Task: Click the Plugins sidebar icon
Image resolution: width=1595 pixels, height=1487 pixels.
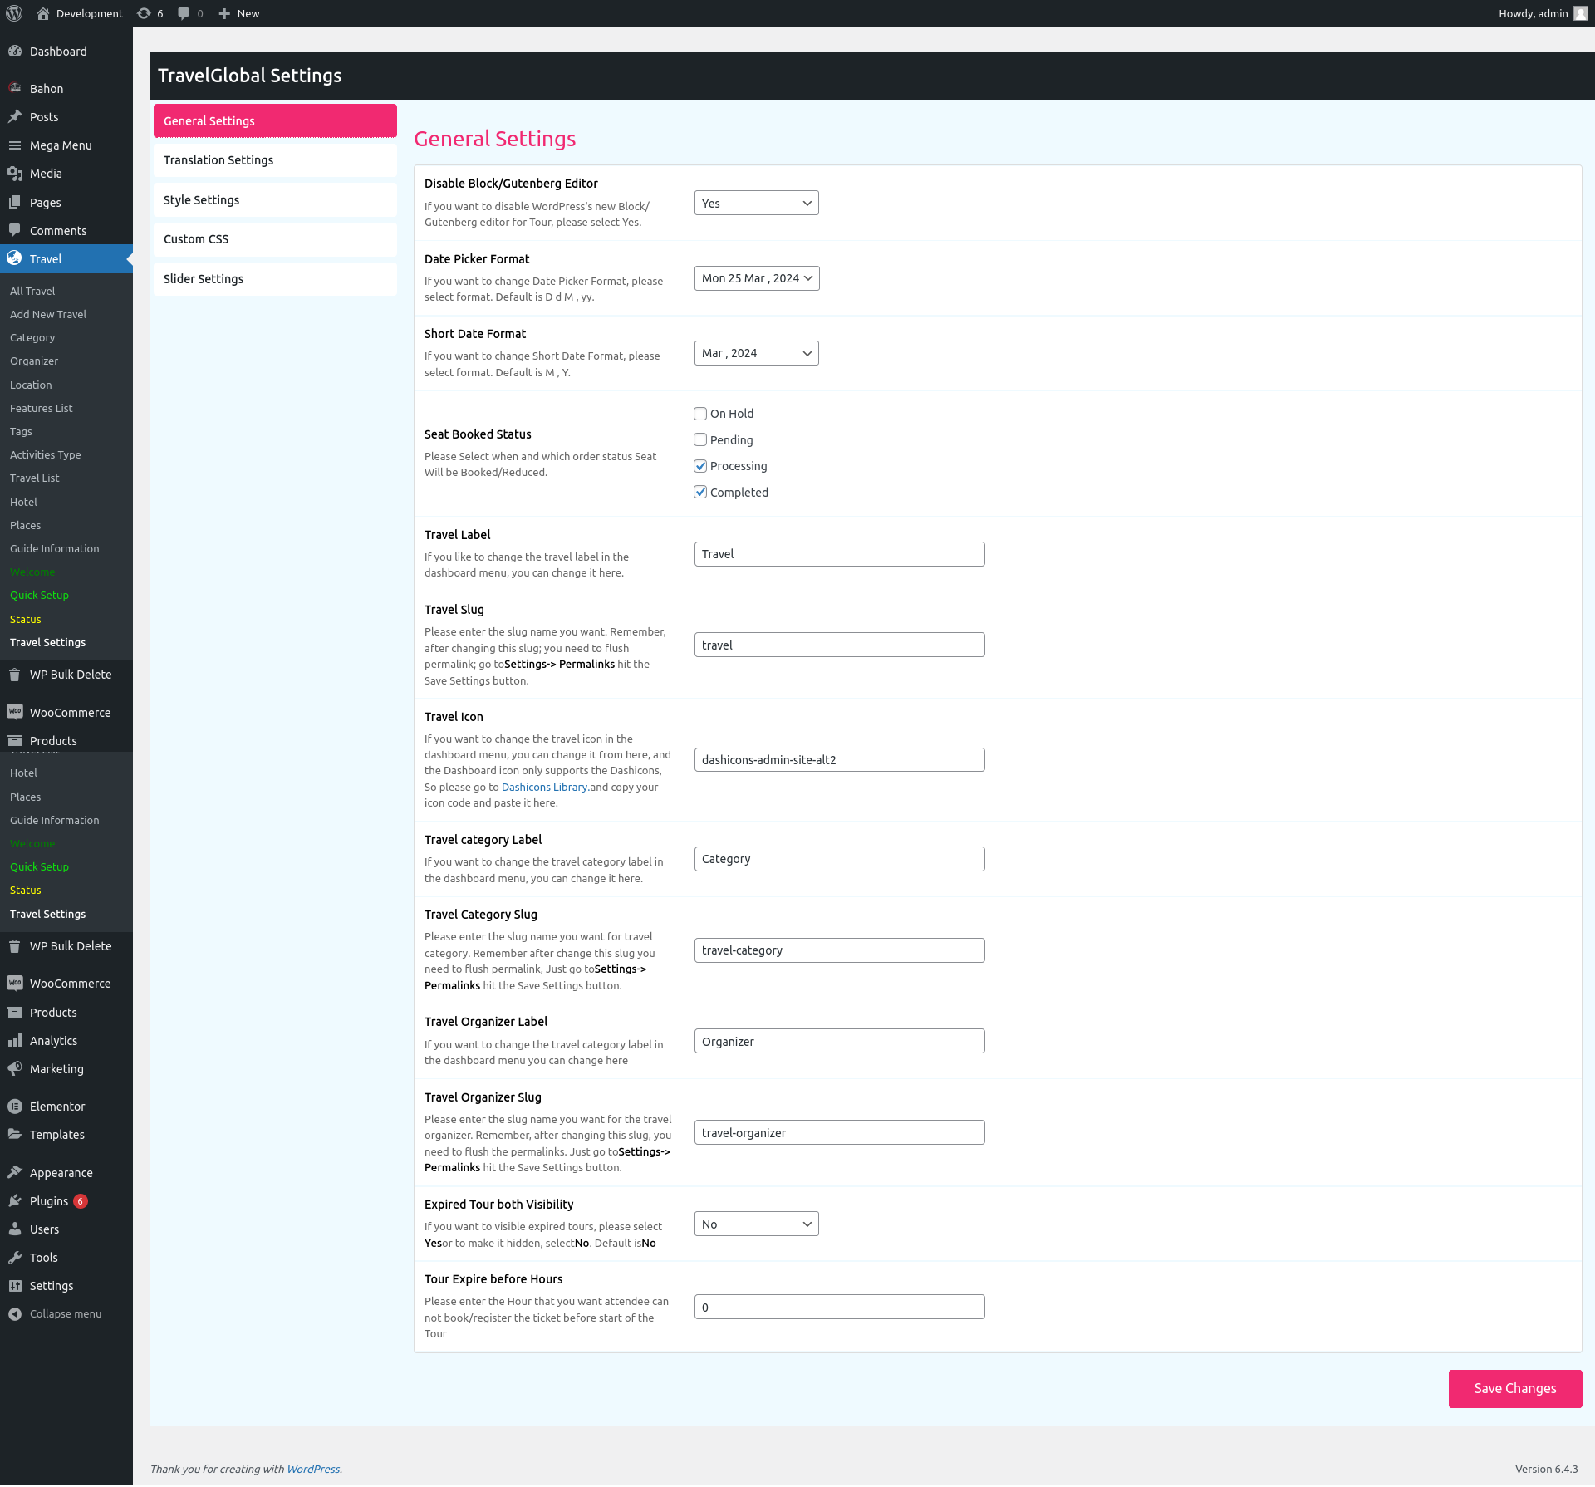Action: (x=16, y=1200)
